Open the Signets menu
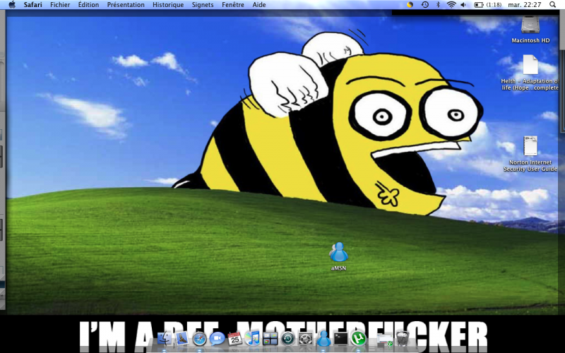 (x=203, y=5)
